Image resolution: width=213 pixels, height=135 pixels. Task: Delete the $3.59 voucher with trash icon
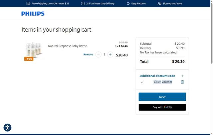coord(182,82)
